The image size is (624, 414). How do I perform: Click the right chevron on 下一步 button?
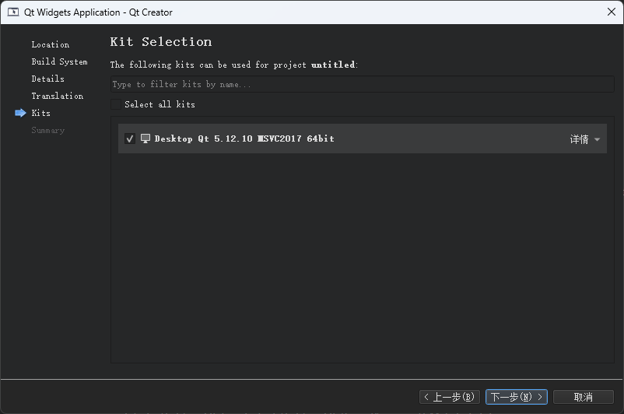coord(540,397)
